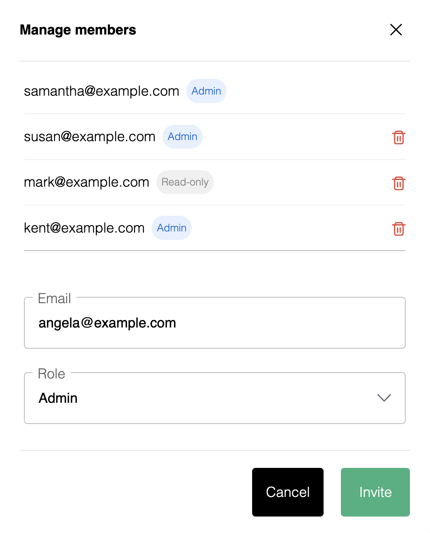430x533 pixels.
Task: Click the mark@example.com member email
Action: [x=86, y=182]
